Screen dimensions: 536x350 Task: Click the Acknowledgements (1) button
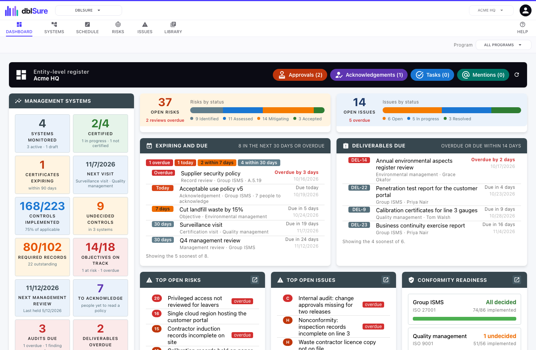[x=369, y=75]
